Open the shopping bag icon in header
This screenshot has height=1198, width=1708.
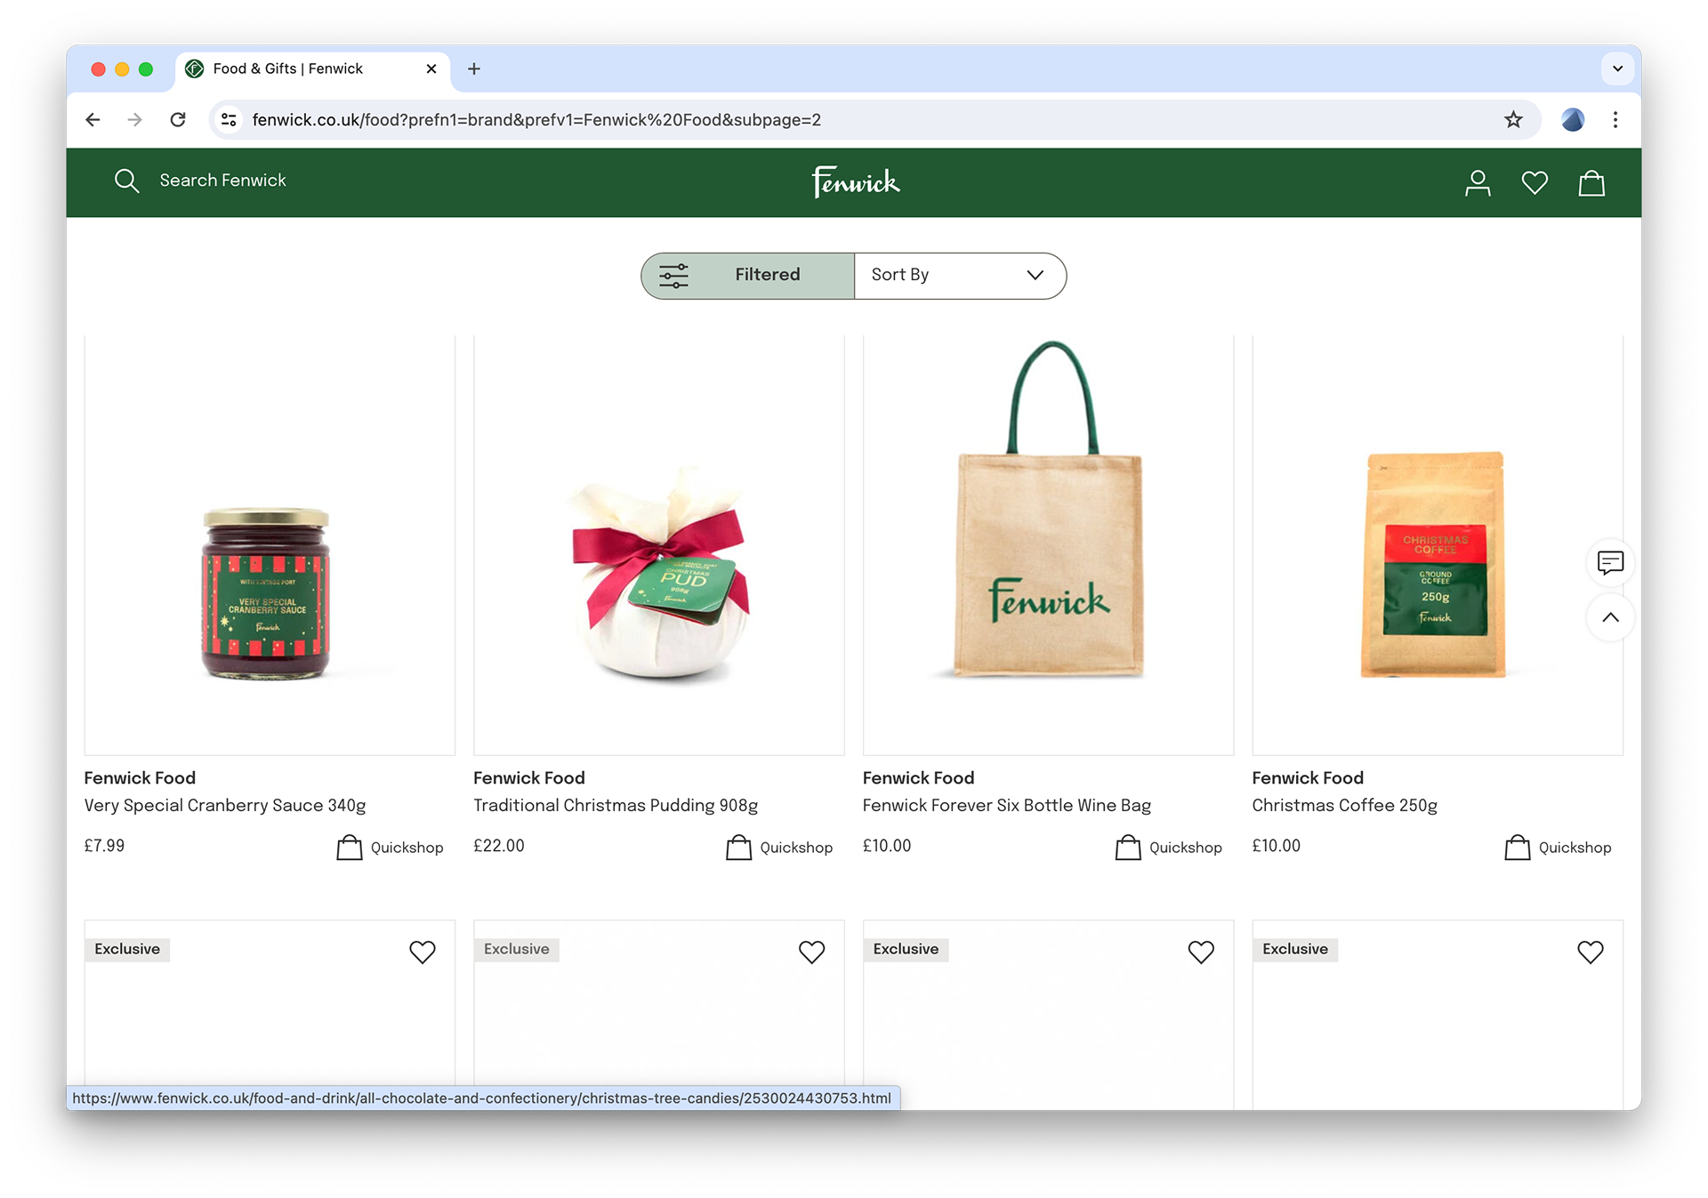(1591, 183)
